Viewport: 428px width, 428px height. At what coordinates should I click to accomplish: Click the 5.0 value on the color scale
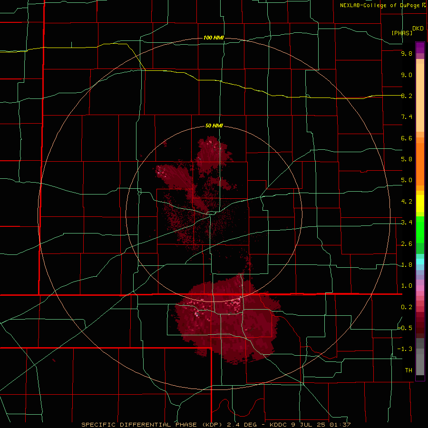[x=407, y=180]
